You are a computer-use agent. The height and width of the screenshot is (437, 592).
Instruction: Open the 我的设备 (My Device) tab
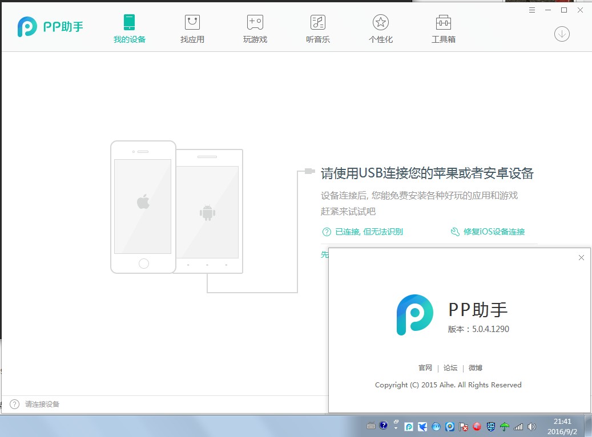pyautogui.click(x=129, y=29)
